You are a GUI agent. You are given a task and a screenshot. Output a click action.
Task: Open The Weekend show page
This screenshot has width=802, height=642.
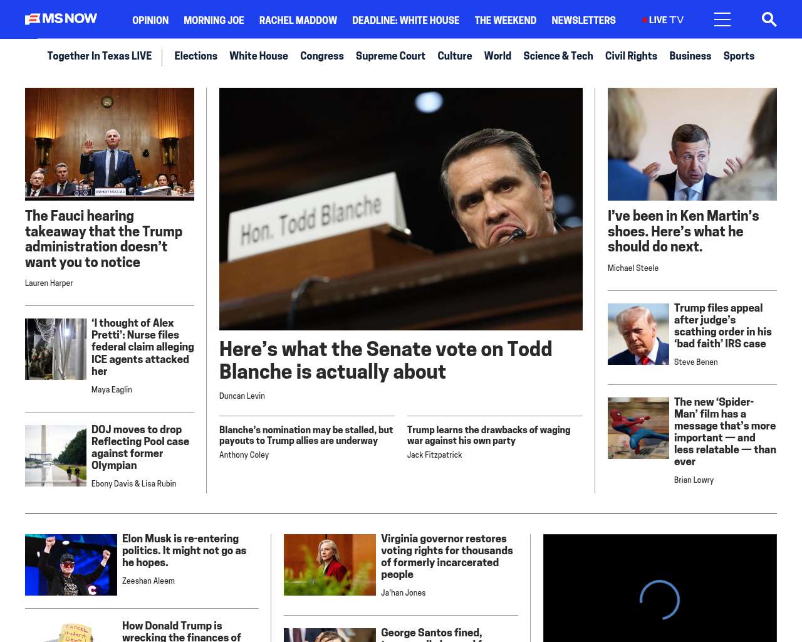click(505, 20)
